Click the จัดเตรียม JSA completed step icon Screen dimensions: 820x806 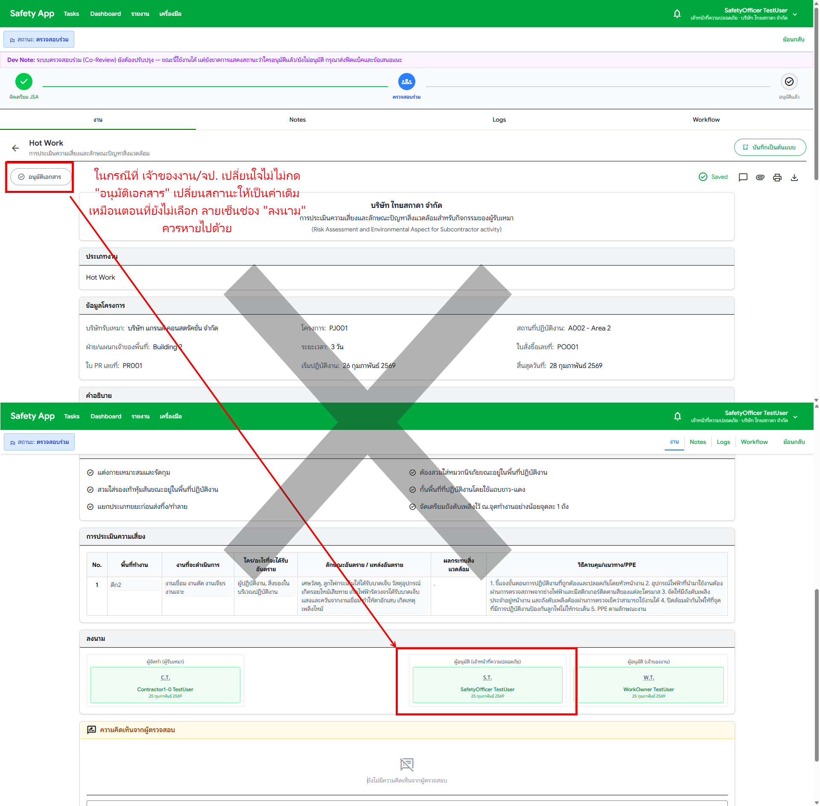24,82
